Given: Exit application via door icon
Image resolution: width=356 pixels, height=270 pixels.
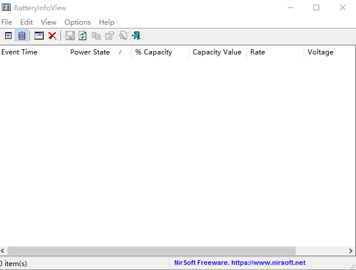Looking at the screenshot, I should [x=136, y=36].
